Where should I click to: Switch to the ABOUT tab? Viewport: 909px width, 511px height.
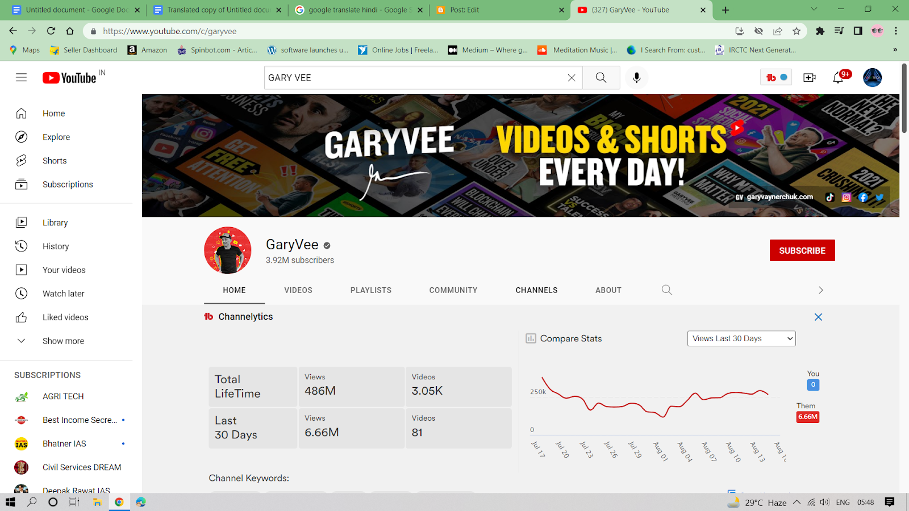tap(608, 290)
